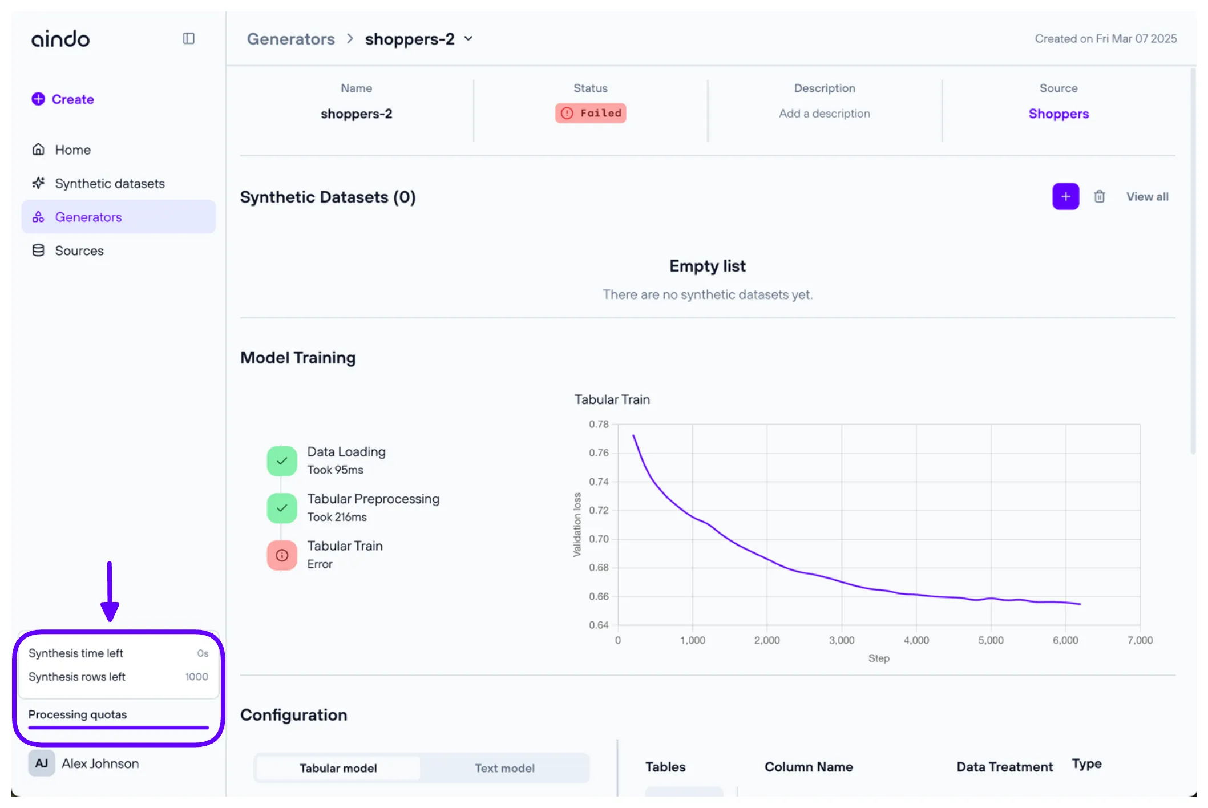Click the Tabular Train error icon
The height and width of the screenshot is (808, 1208).
pyautogui.click(x=282, y=555)
